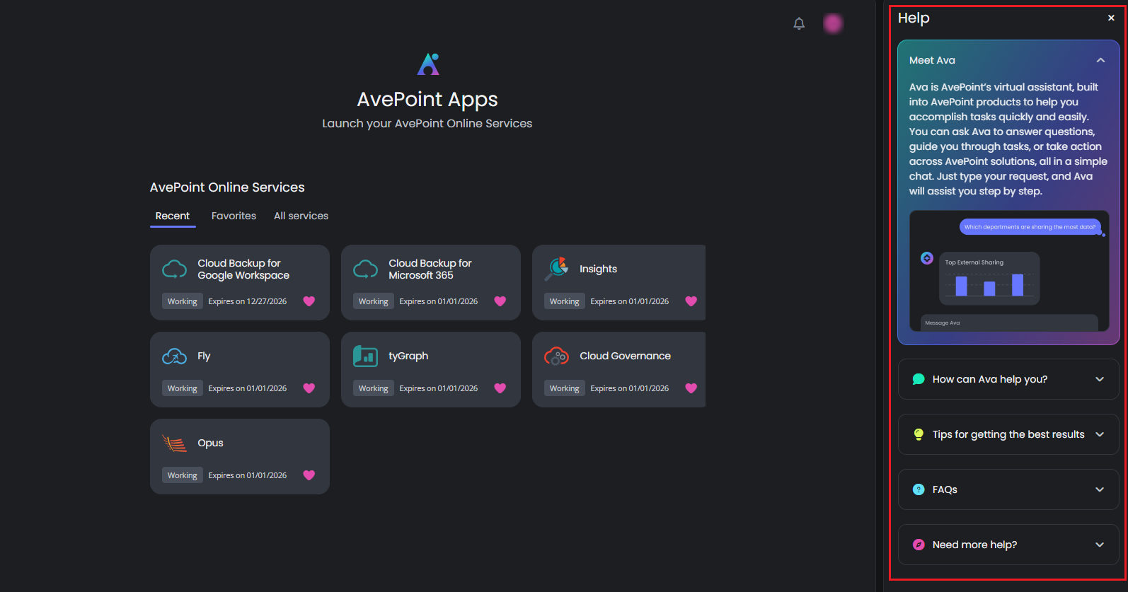Open the notifications bell
The image size is (1128, 592).
[x=799, y=24]
